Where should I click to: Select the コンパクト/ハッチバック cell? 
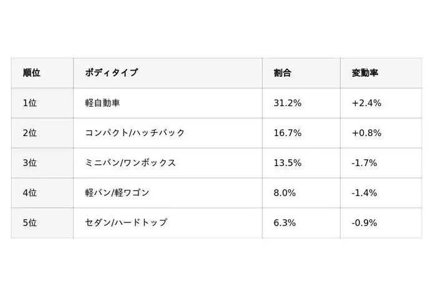click(135, 133)
